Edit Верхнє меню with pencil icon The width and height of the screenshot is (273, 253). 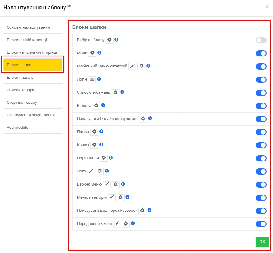[107, 184]
